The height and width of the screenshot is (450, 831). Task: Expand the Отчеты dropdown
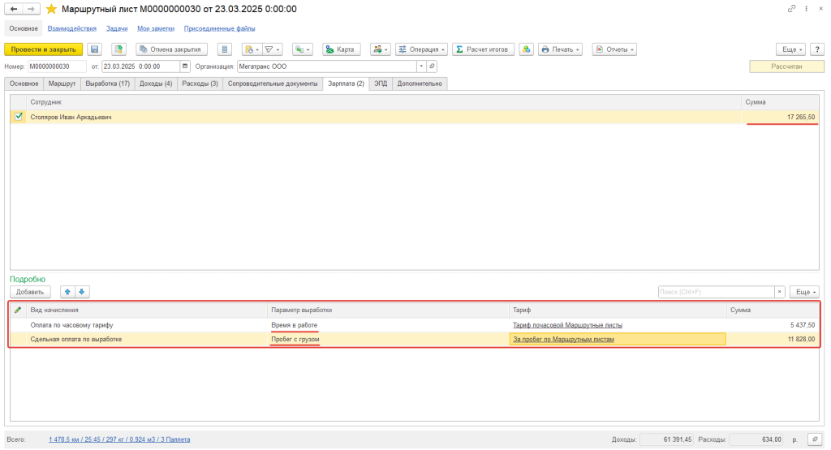(614, 49)
